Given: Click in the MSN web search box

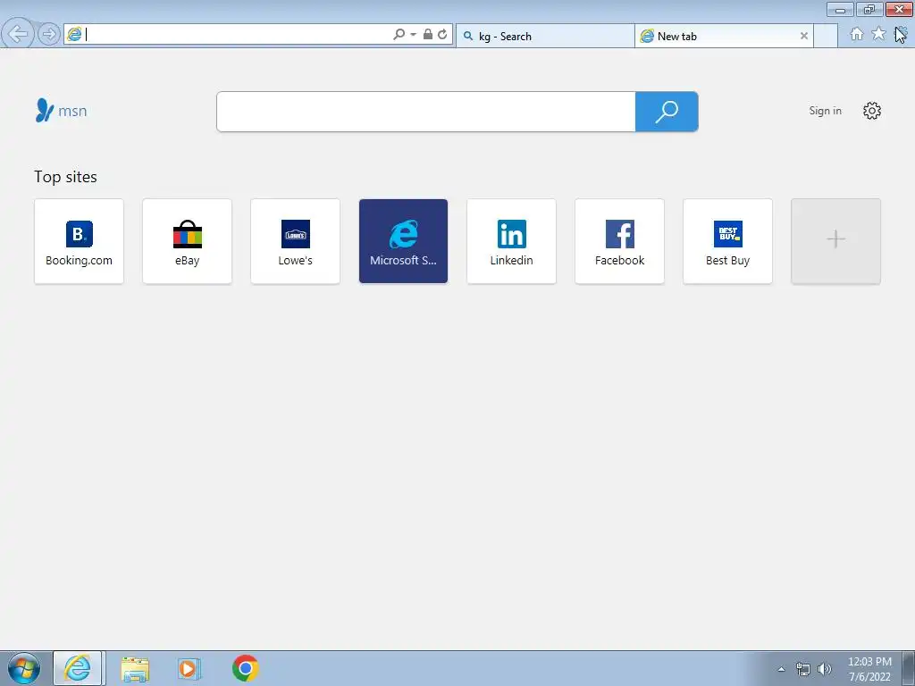Looking at the screenshot, I should coord(426,112).
